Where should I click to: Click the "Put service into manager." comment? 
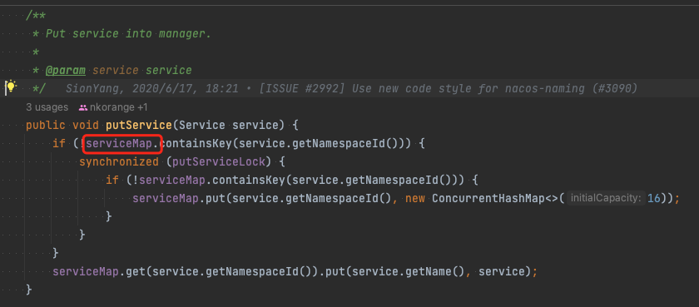[x=128, y=34]
